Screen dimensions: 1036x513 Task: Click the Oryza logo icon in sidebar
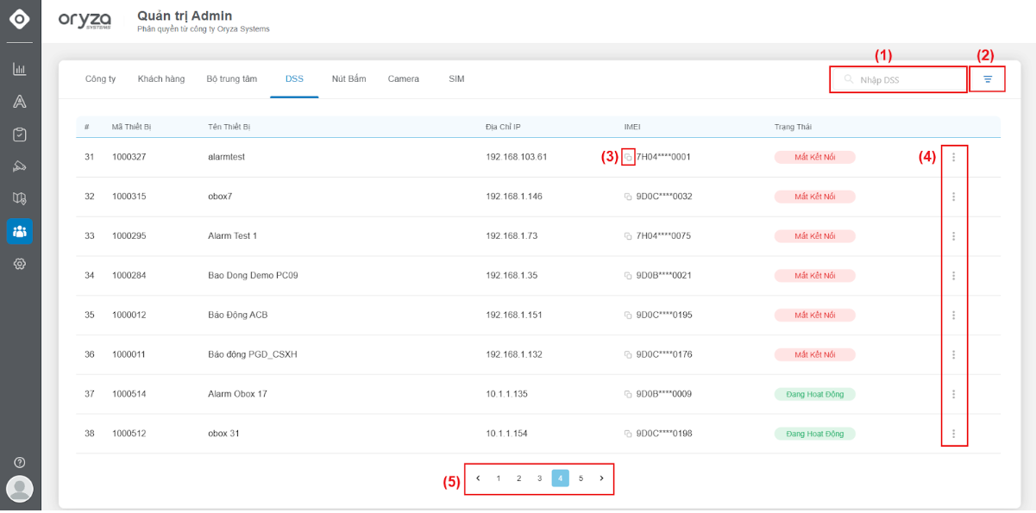pos(20,19)
